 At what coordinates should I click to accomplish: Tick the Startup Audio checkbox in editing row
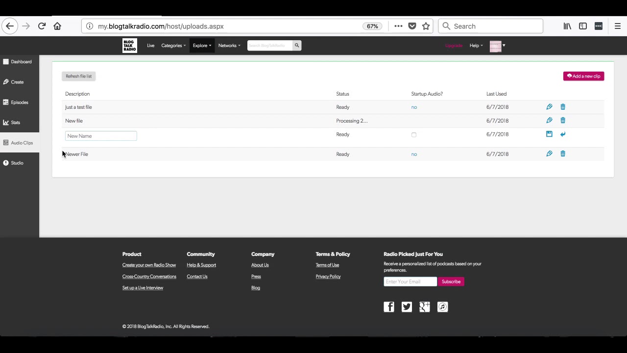click(414, 135)
